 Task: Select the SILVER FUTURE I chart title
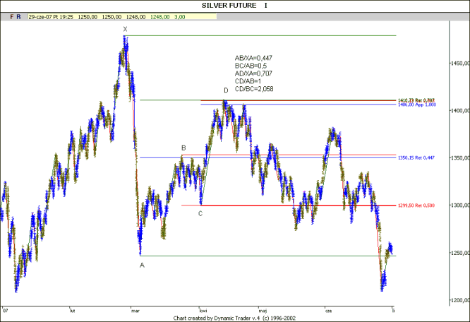tap(234, 5)
